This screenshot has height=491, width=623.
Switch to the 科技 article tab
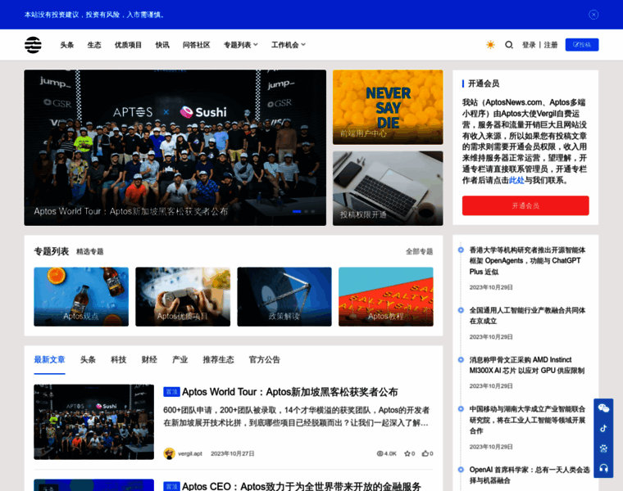[x=119, y=359]
